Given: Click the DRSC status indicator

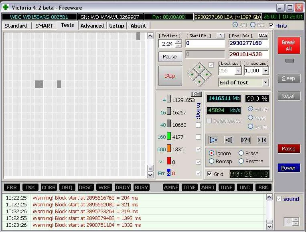Looking at the screenshot, I should click(x=85, y=188).
